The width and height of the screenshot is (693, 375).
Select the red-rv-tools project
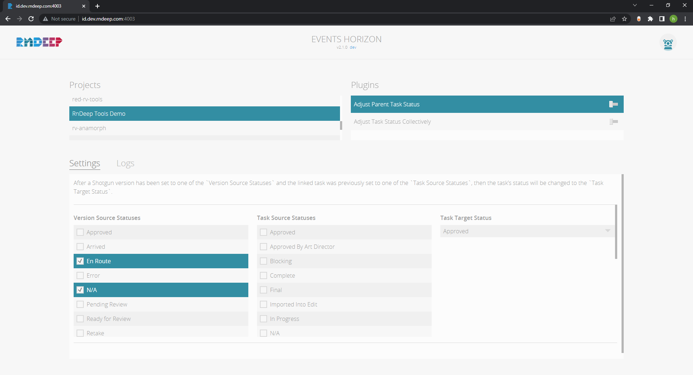coord(87,99)
